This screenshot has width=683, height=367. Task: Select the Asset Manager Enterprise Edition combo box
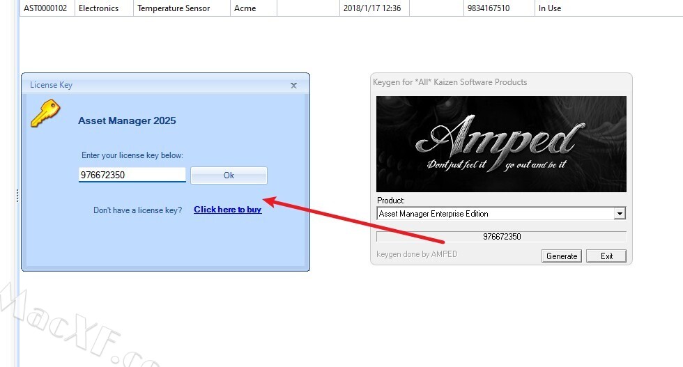[501, 214]
